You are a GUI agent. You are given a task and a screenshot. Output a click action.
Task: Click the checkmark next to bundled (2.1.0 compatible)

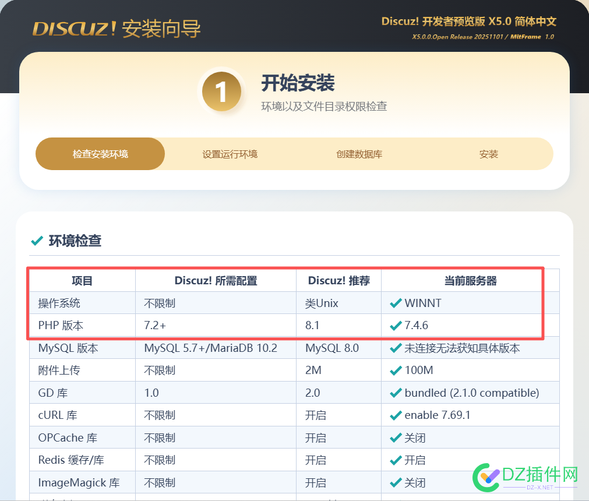click(x=396, y=393)
